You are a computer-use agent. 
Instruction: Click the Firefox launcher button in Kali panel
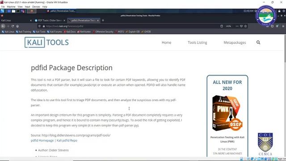(x=32, y=11)
